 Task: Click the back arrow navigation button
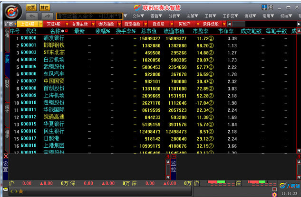click(32, 16)
